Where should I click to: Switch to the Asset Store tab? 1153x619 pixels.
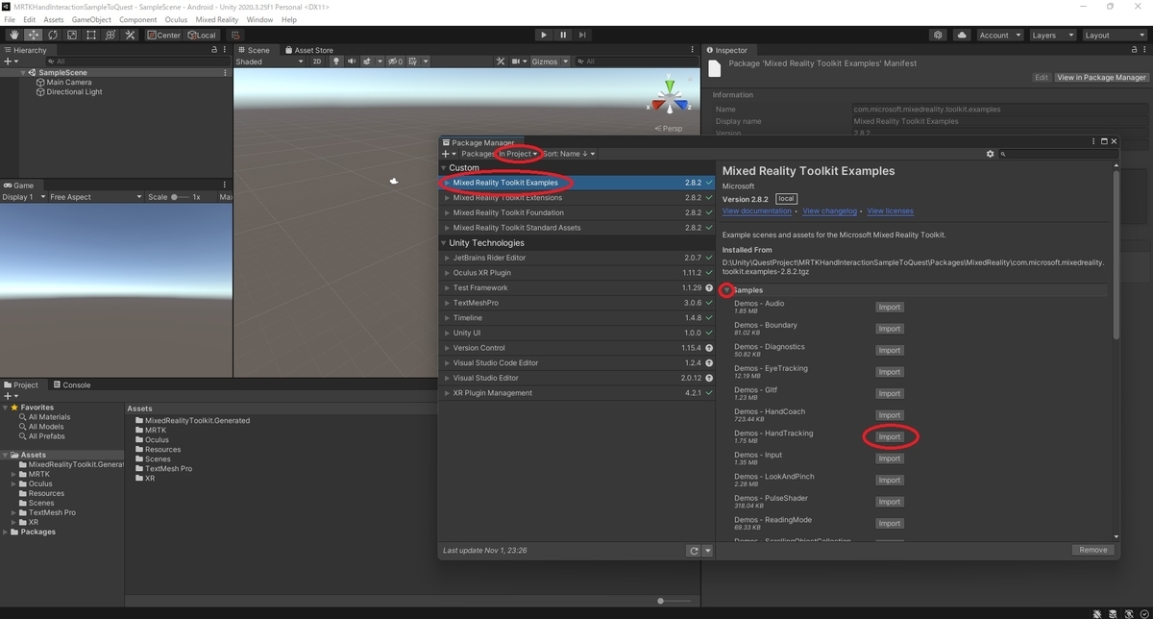(x=308, y=50)
